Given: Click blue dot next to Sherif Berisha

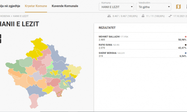Looking at the screenshot, I should [185, 53].
